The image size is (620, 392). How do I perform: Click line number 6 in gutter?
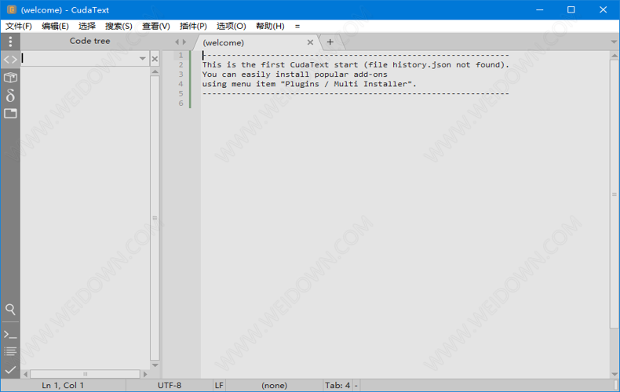(181, 103)
